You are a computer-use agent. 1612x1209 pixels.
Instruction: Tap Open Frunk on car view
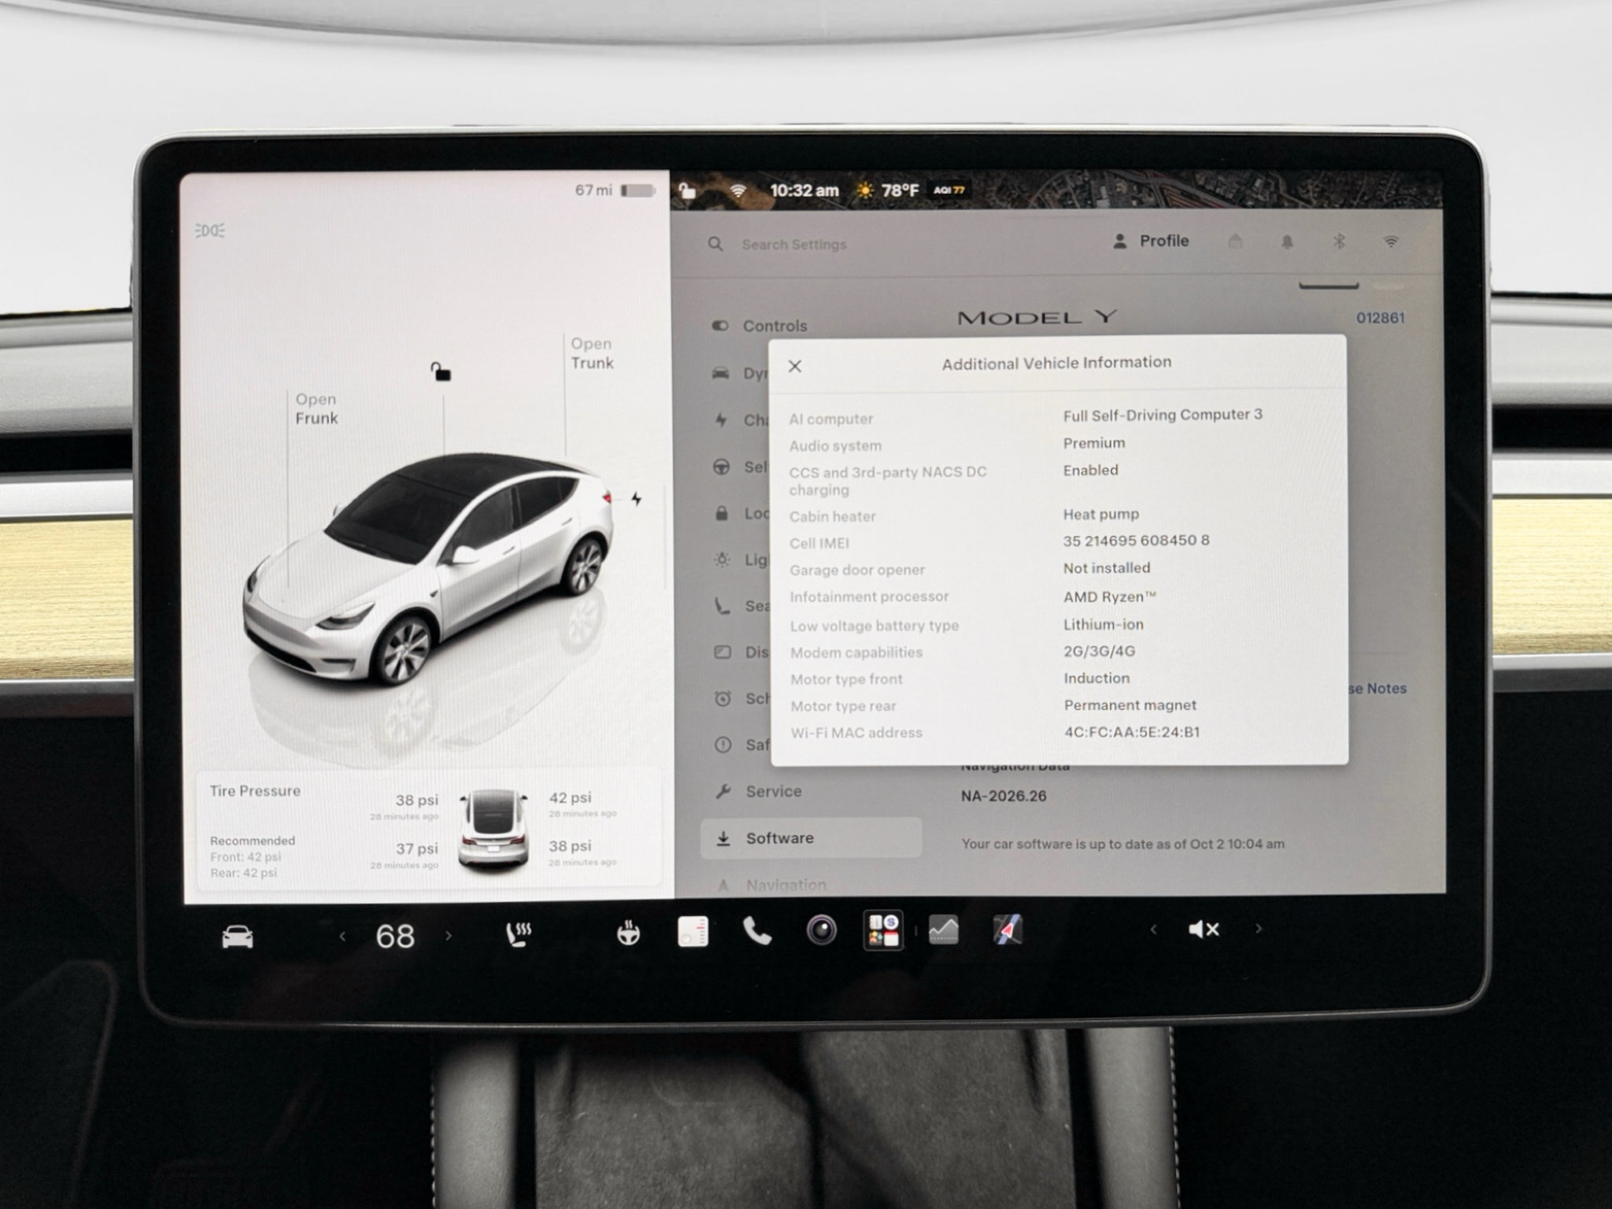316,409
